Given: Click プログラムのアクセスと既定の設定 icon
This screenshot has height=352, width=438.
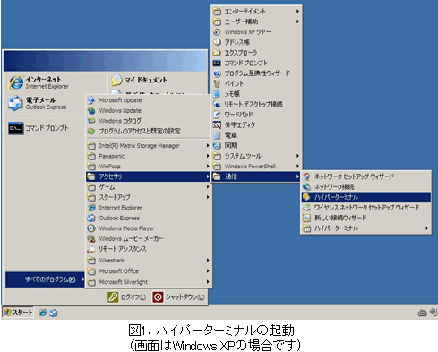Looking at the screenshot, I should coord(91,131).
